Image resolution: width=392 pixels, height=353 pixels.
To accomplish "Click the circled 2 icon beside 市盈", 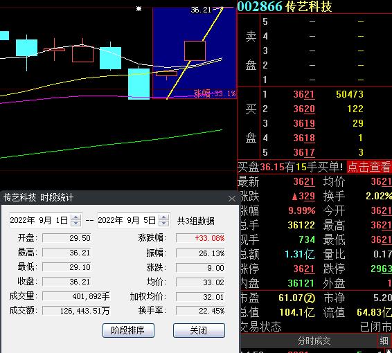I will [310, 298].
